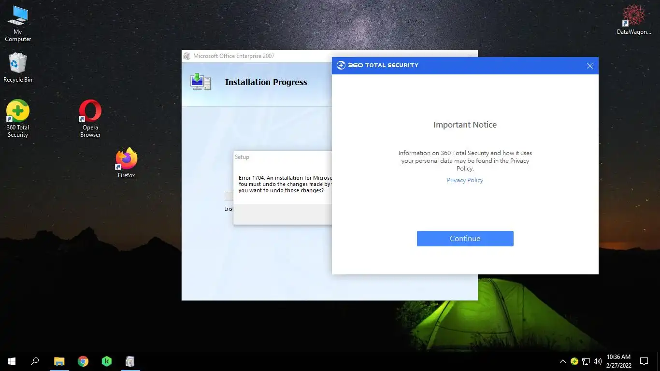Open the Recycle Bin desktop icon
This screenshot has height=371, width=660.
click(18, 68)
